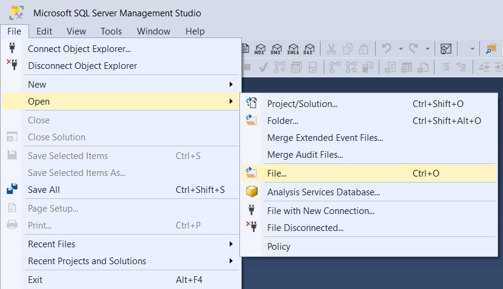
Task: Open the dropdown arrow after Activity Monitor
Action: pyautogui.click(x=472, y=49)
